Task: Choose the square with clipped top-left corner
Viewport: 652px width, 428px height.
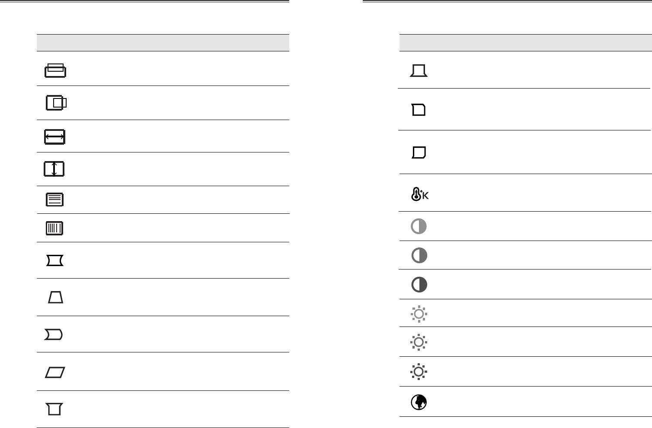Action: [x=419, y=110]
